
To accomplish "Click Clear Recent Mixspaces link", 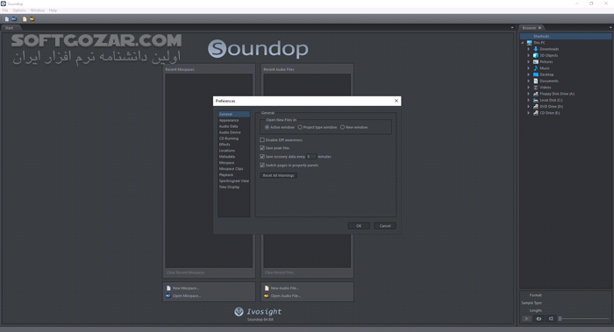I will 186,272.
